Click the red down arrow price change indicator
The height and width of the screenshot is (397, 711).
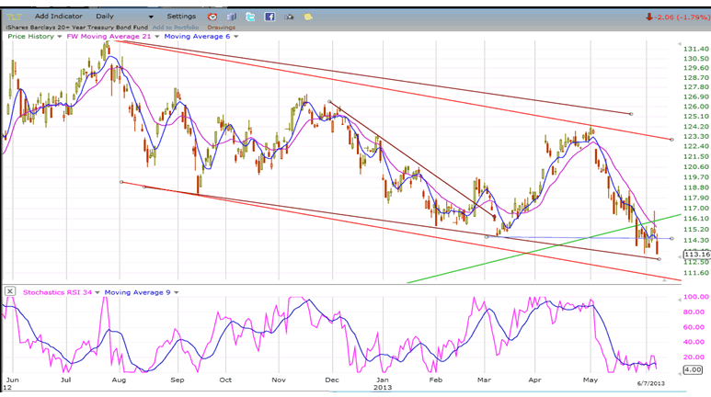648,17
